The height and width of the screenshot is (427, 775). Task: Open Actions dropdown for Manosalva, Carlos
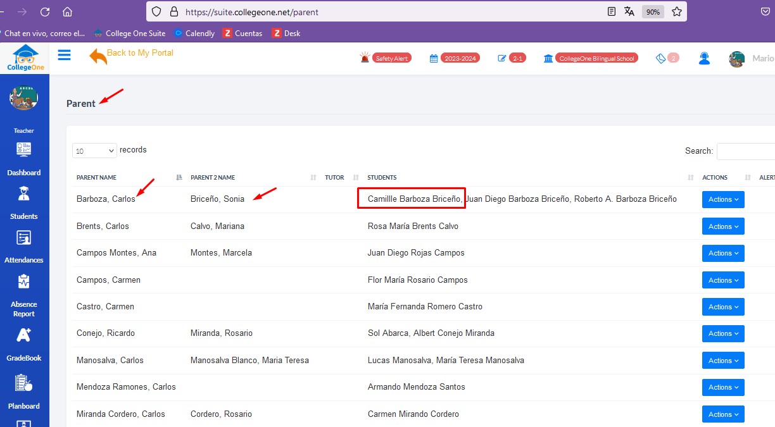point(723,361)
